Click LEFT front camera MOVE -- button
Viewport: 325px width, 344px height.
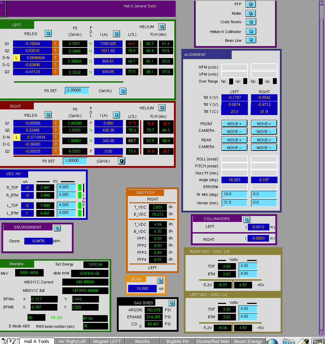tap(234, 132)
